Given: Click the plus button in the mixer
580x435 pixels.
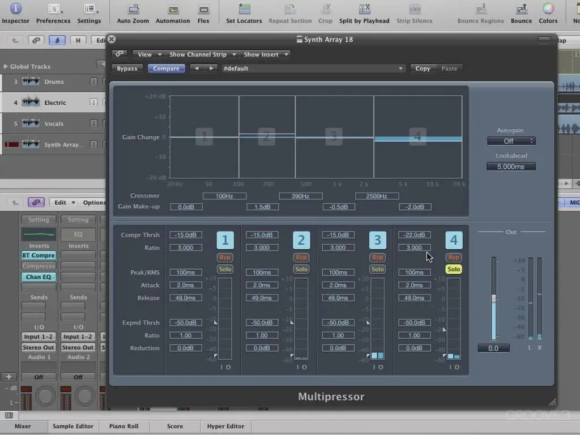Looking at the screenshot, I should pyautogui.click(x=9, y=377).
